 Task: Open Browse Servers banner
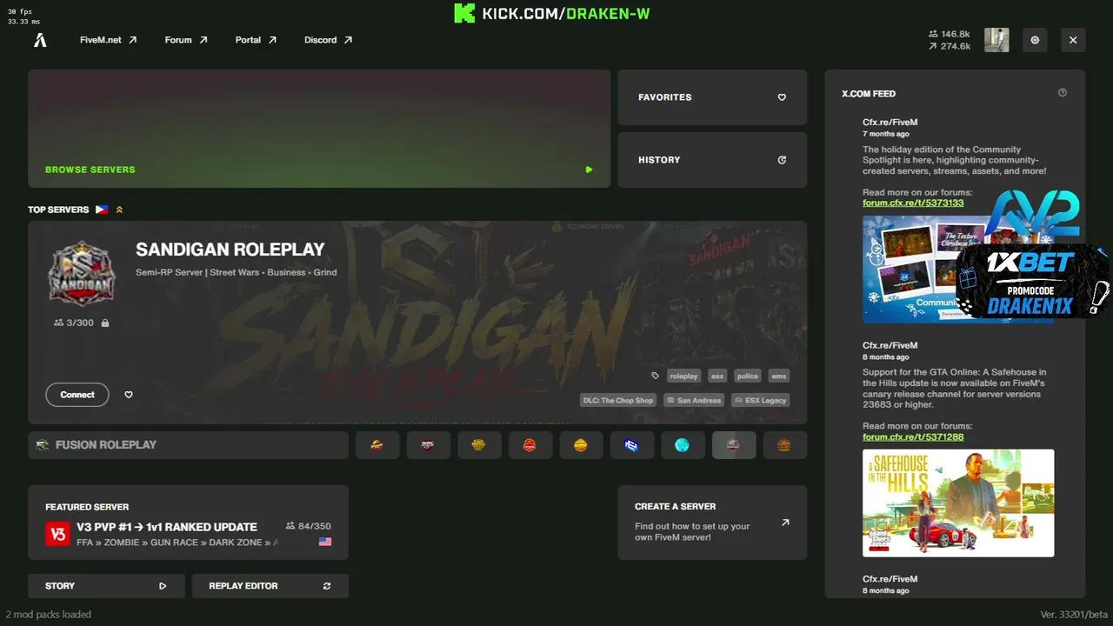click(319, 129)
